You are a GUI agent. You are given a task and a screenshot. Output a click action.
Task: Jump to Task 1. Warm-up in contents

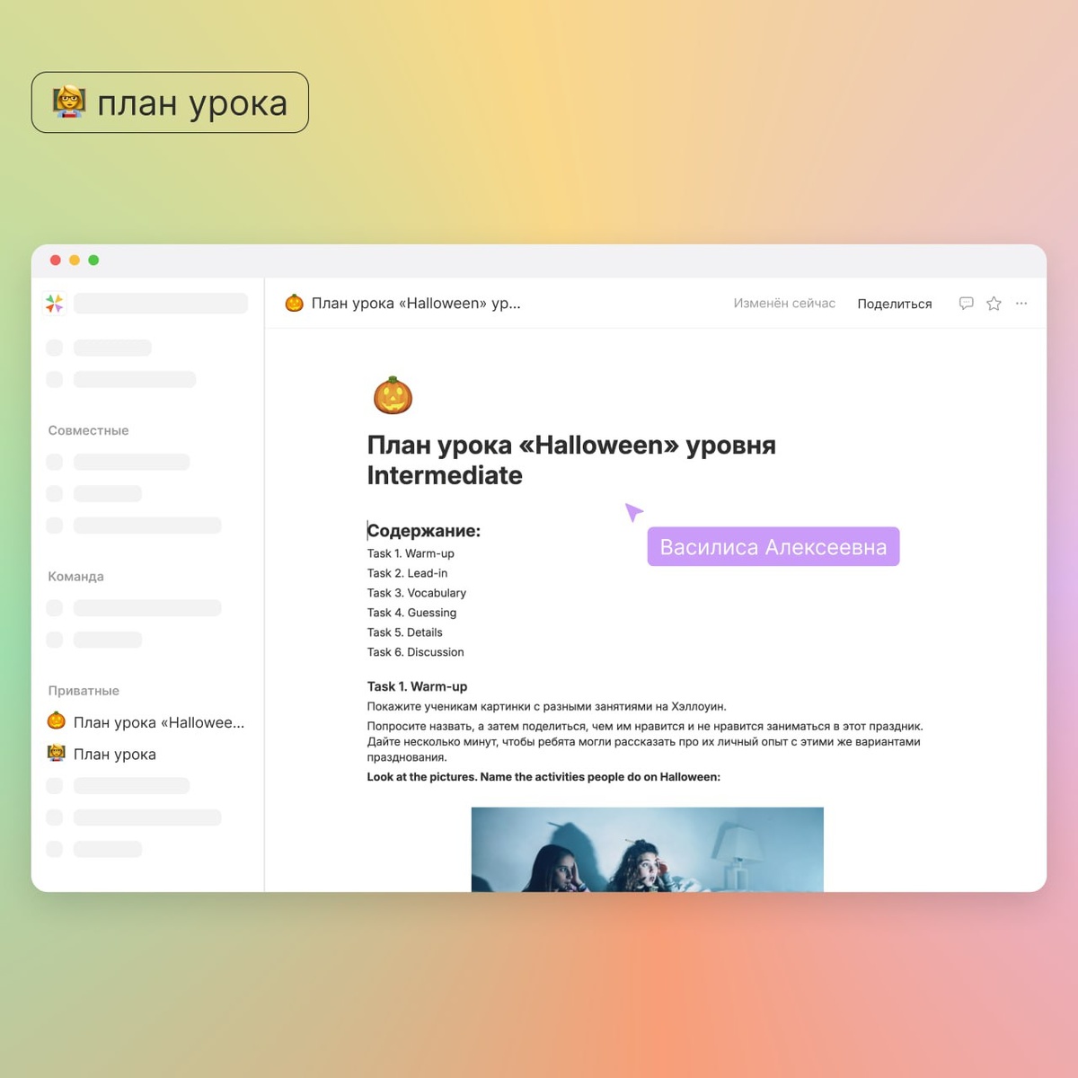(x=411, y=553)
